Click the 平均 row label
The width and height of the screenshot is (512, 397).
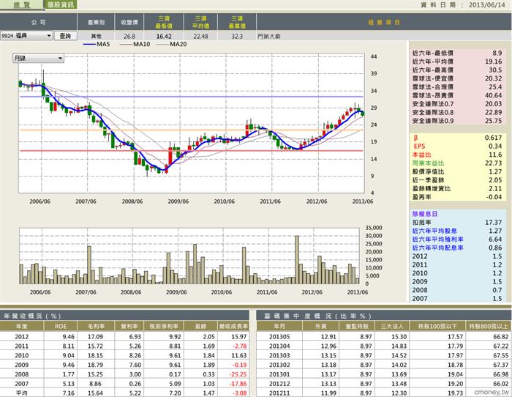pos(21,393)
